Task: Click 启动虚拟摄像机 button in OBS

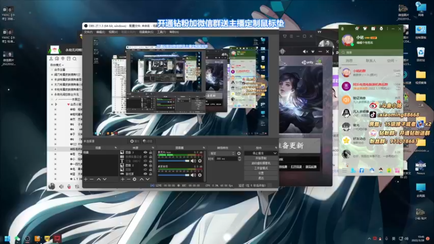Action: [x=261, y=163]
